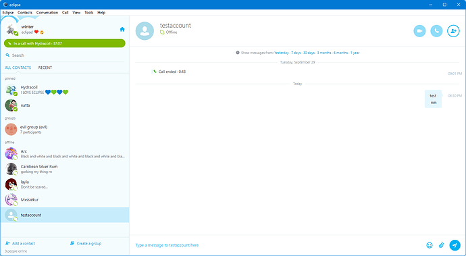Select the Mxssiekur contact name
466x256 pixels.
pos(30,200)
